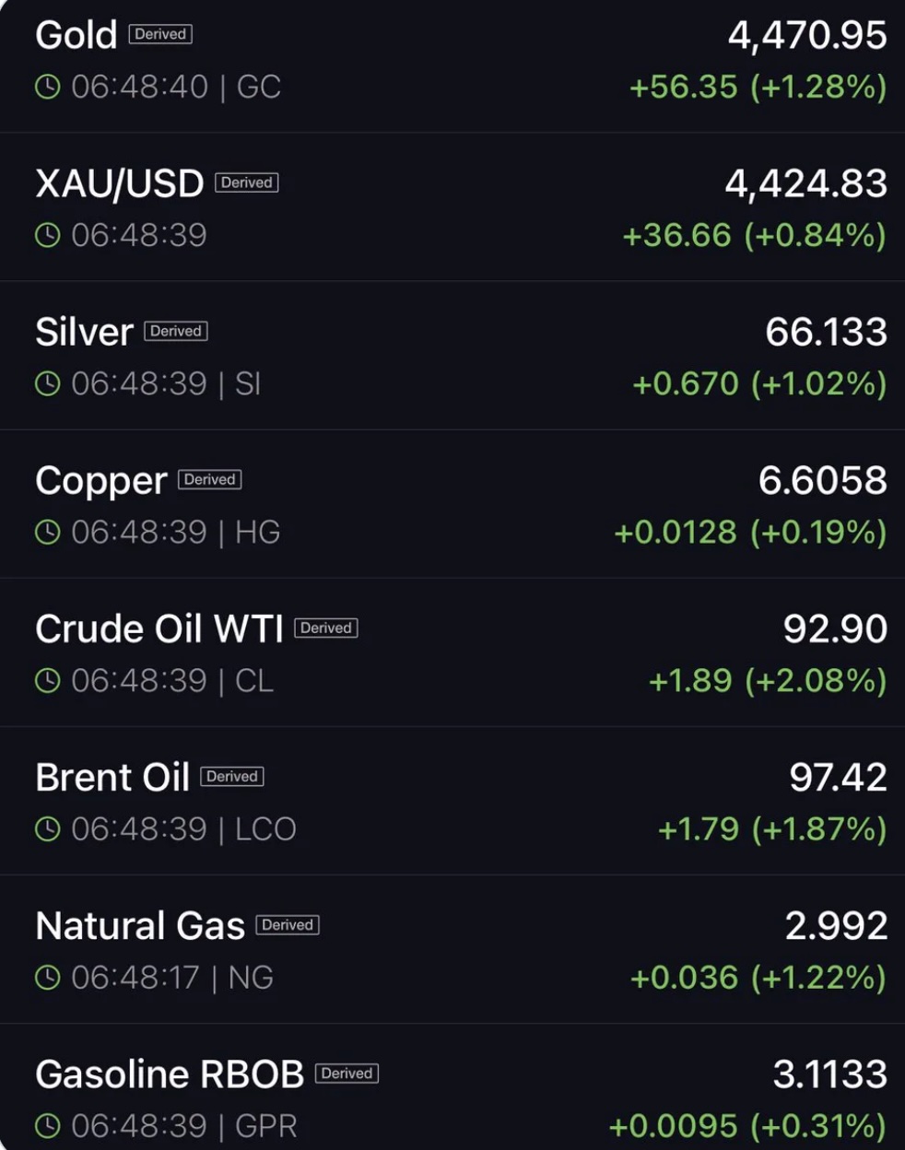Viewport: 905px width, 1150px height.
Task: Select the Crude Oil WTI price 92.90
Action: pyautogui.click(x=835, y=628)
